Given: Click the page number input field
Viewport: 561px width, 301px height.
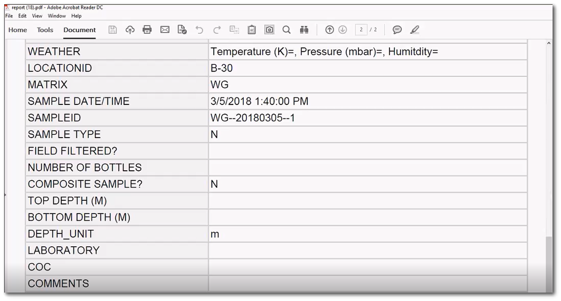Looking at the screenshot, I should click(361, 30).
